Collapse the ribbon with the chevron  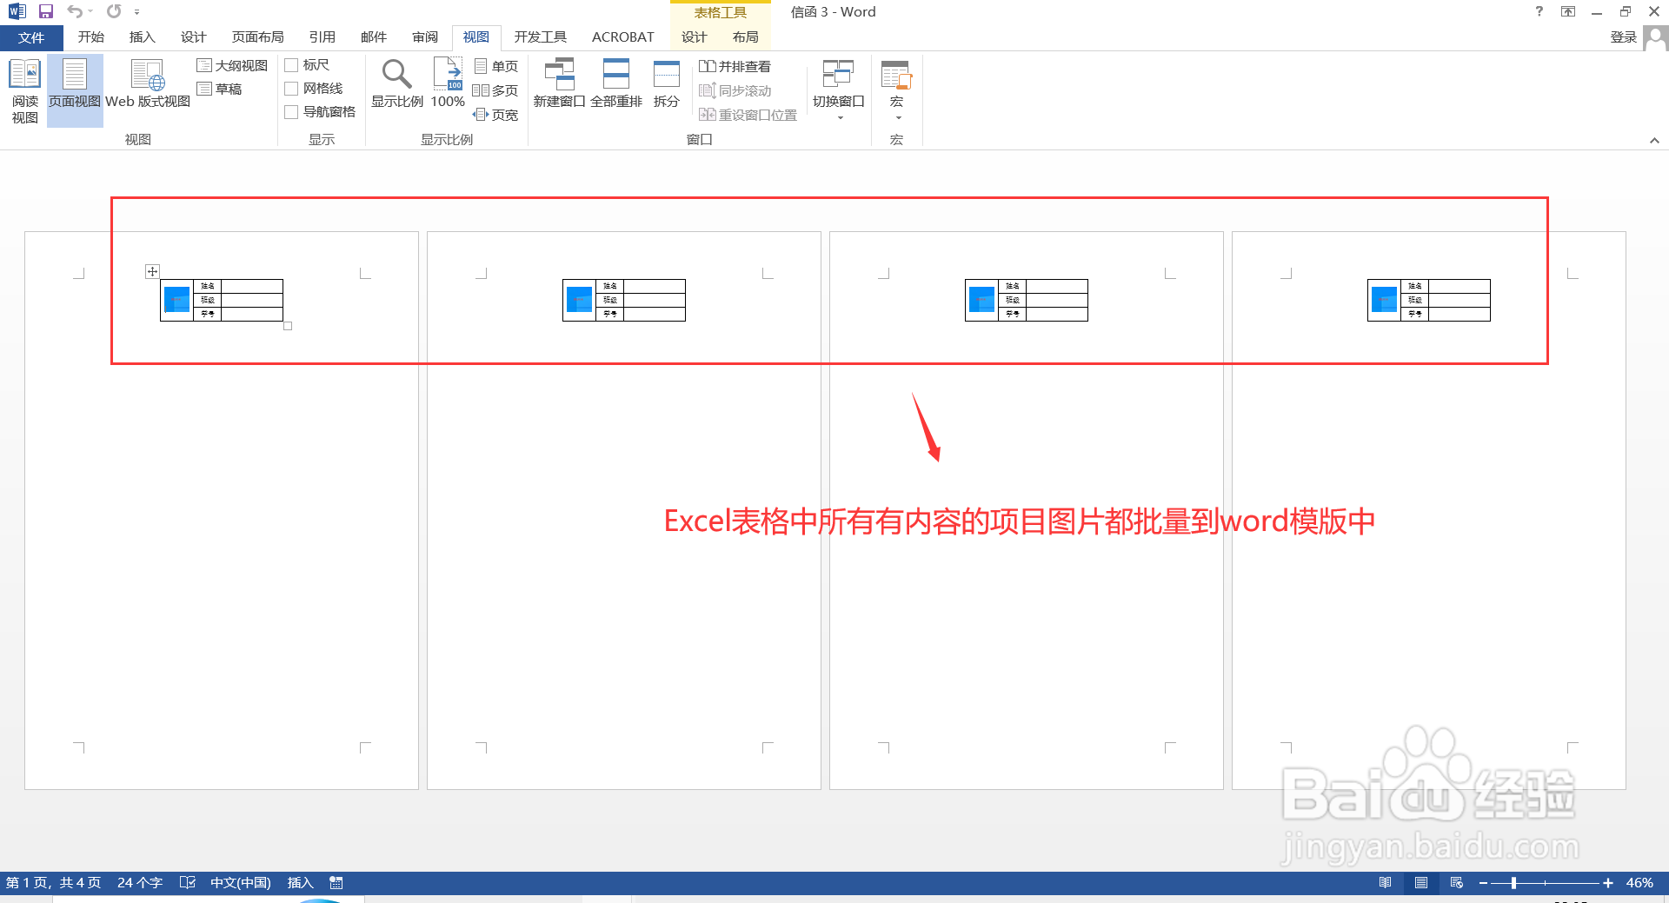[1655, 140]
